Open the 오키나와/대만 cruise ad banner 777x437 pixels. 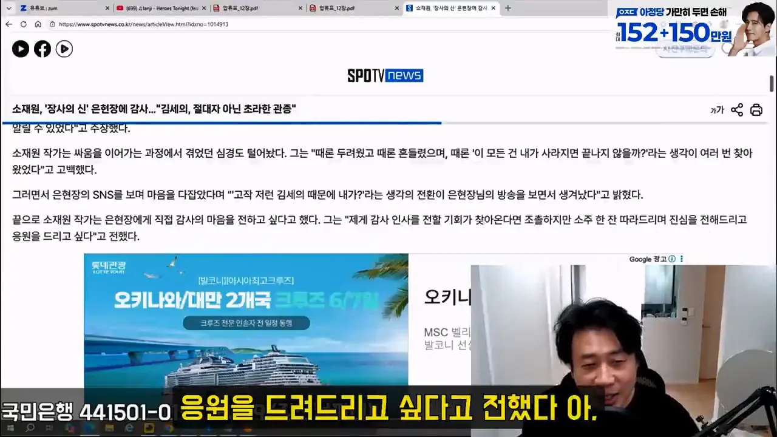tap(246, 320)
